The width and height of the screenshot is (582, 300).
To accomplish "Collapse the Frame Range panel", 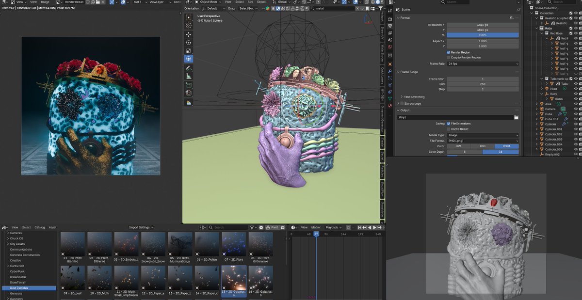I will [x=409, y=72].
